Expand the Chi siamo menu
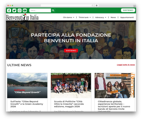The image size is (142, 120). coord(68,17)
